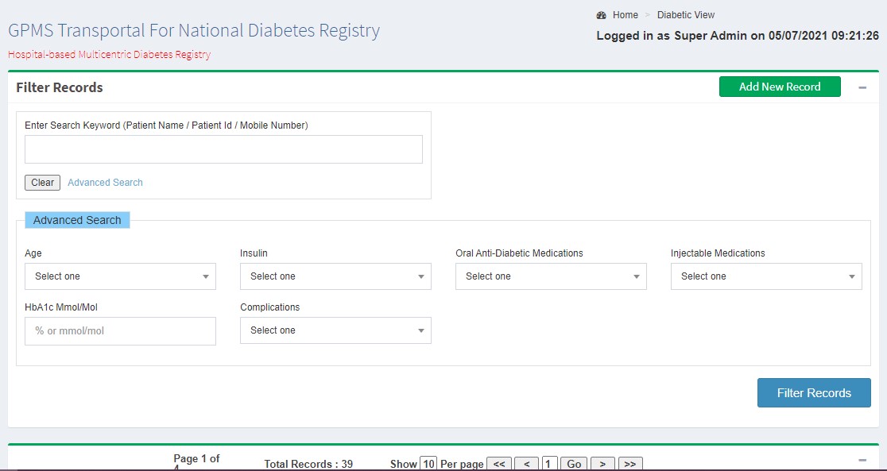887x471 pixels.
Task: Go to first page with << button
Action: tap(498, 464)
